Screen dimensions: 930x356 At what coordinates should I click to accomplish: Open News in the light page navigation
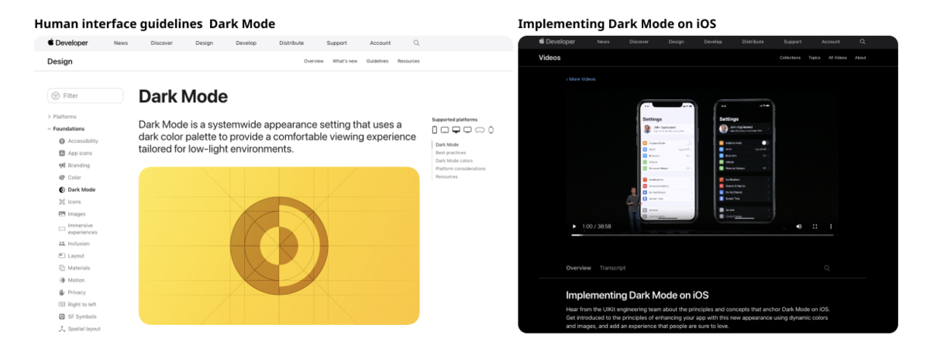pyautogui.click(x=121, y=43)
